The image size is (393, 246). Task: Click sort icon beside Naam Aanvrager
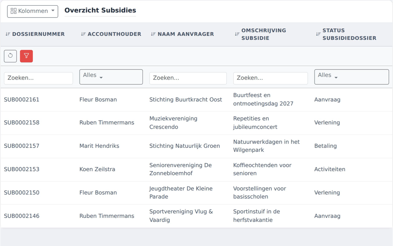(x=153, y=34)
